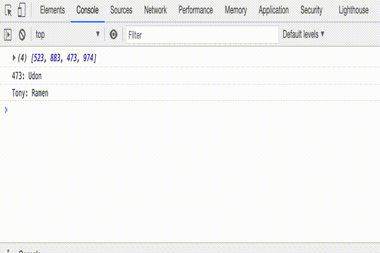
Task: Go to the Performance tab
Action: [196, 10]
